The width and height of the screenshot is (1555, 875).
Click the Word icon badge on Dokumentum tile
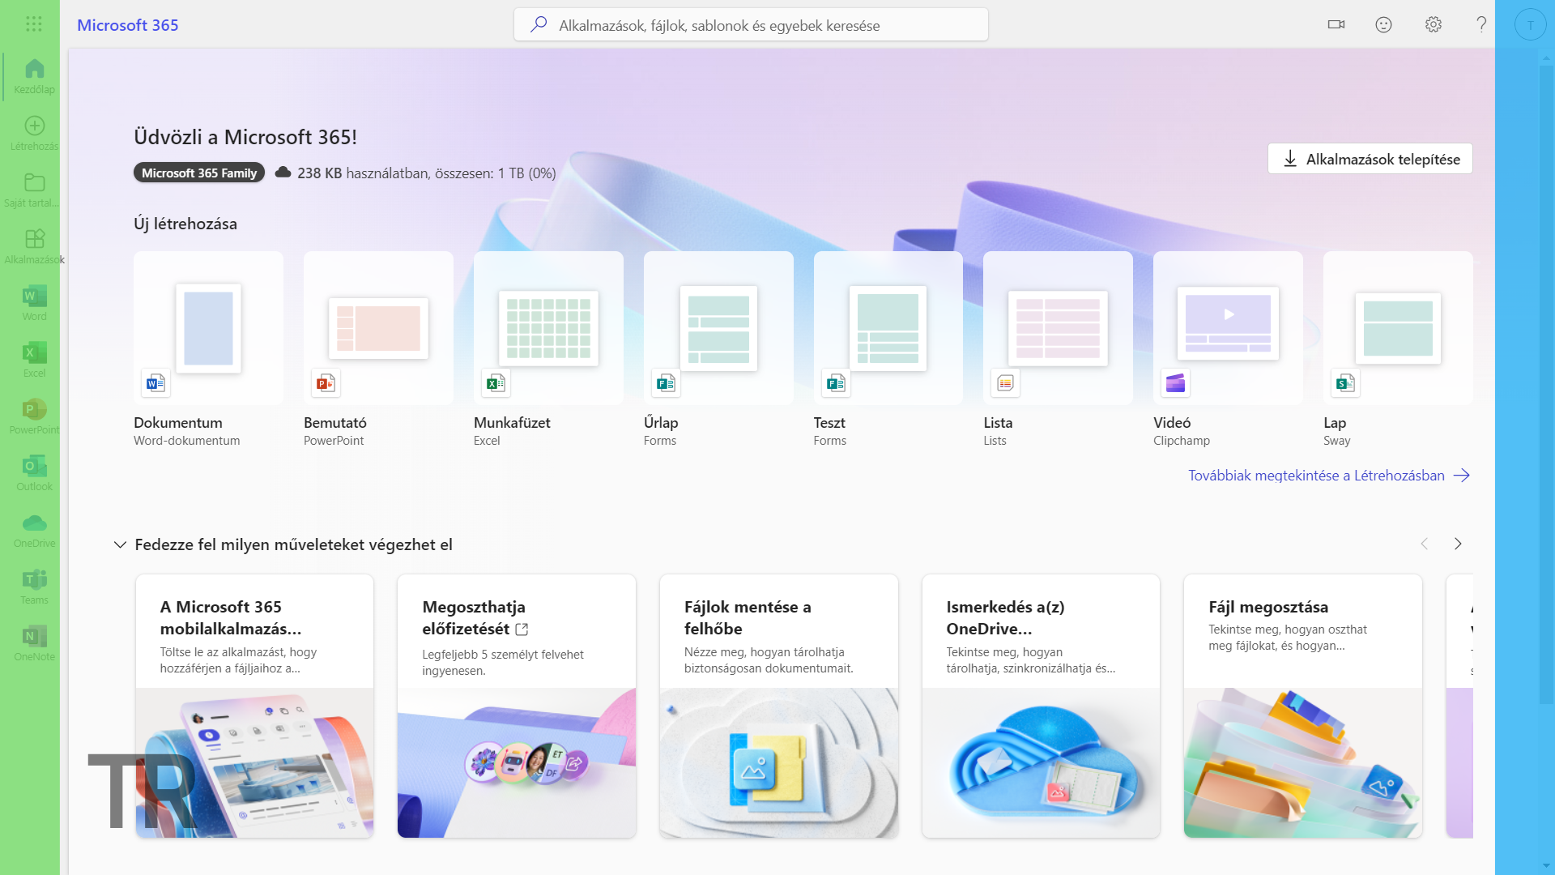click(x=155, y=383)
